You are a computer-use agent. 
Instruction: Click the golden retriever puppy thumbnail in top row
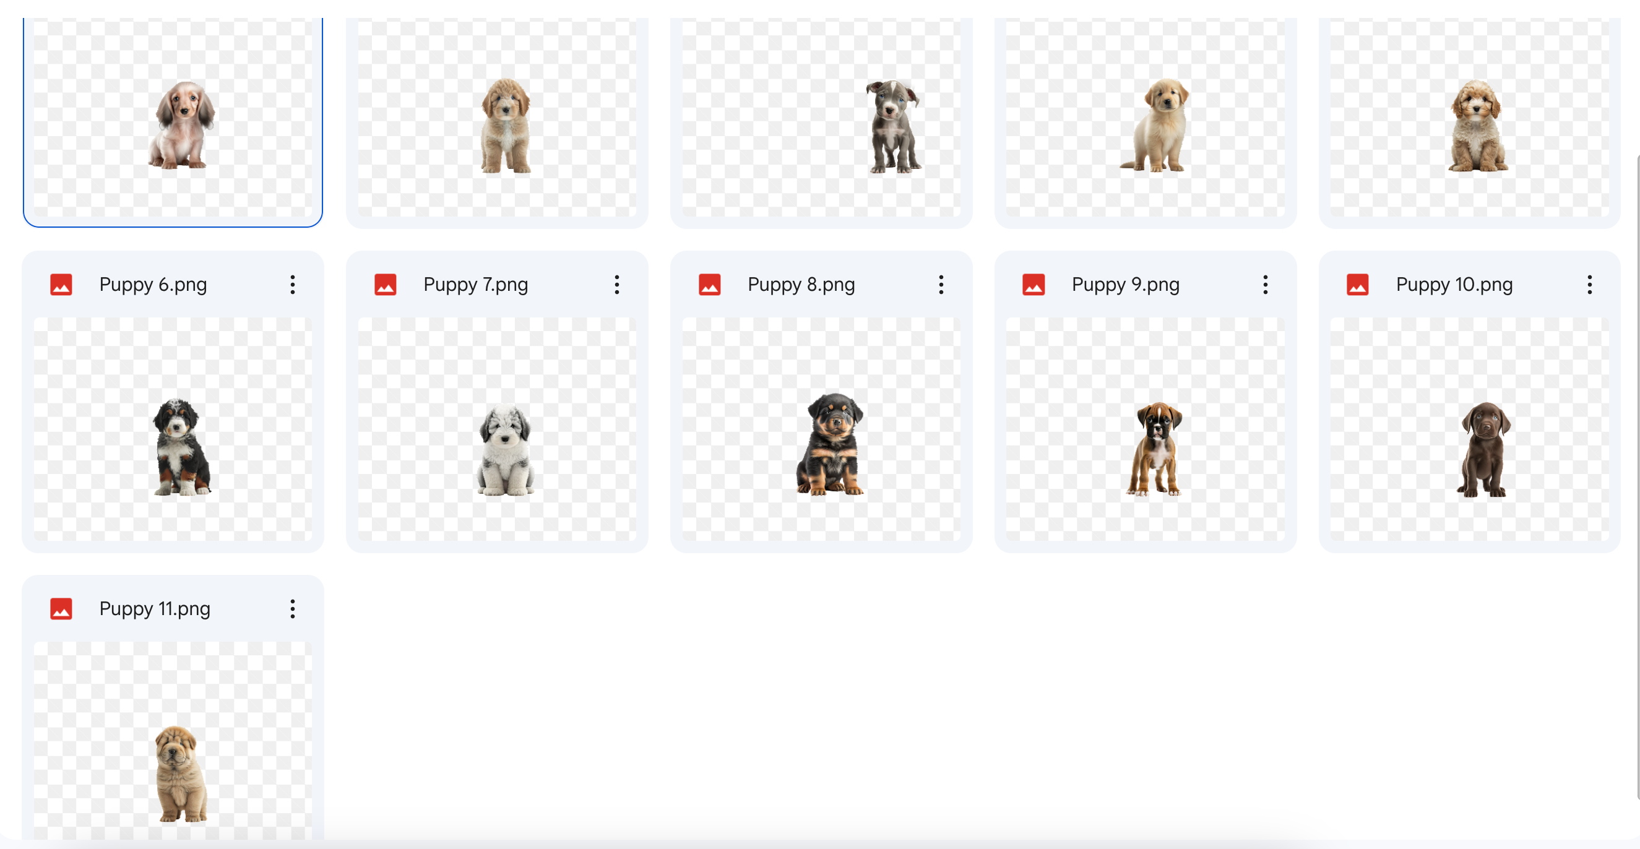click(1146, 118)
